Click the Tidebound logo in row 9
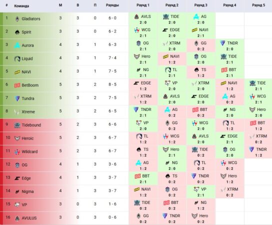 click(17, 125)
